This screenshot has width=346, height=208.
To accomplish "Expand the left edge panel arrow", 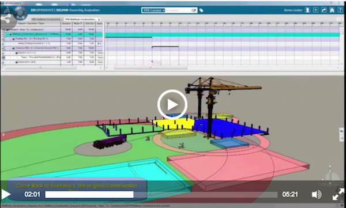I will (3, 134).
